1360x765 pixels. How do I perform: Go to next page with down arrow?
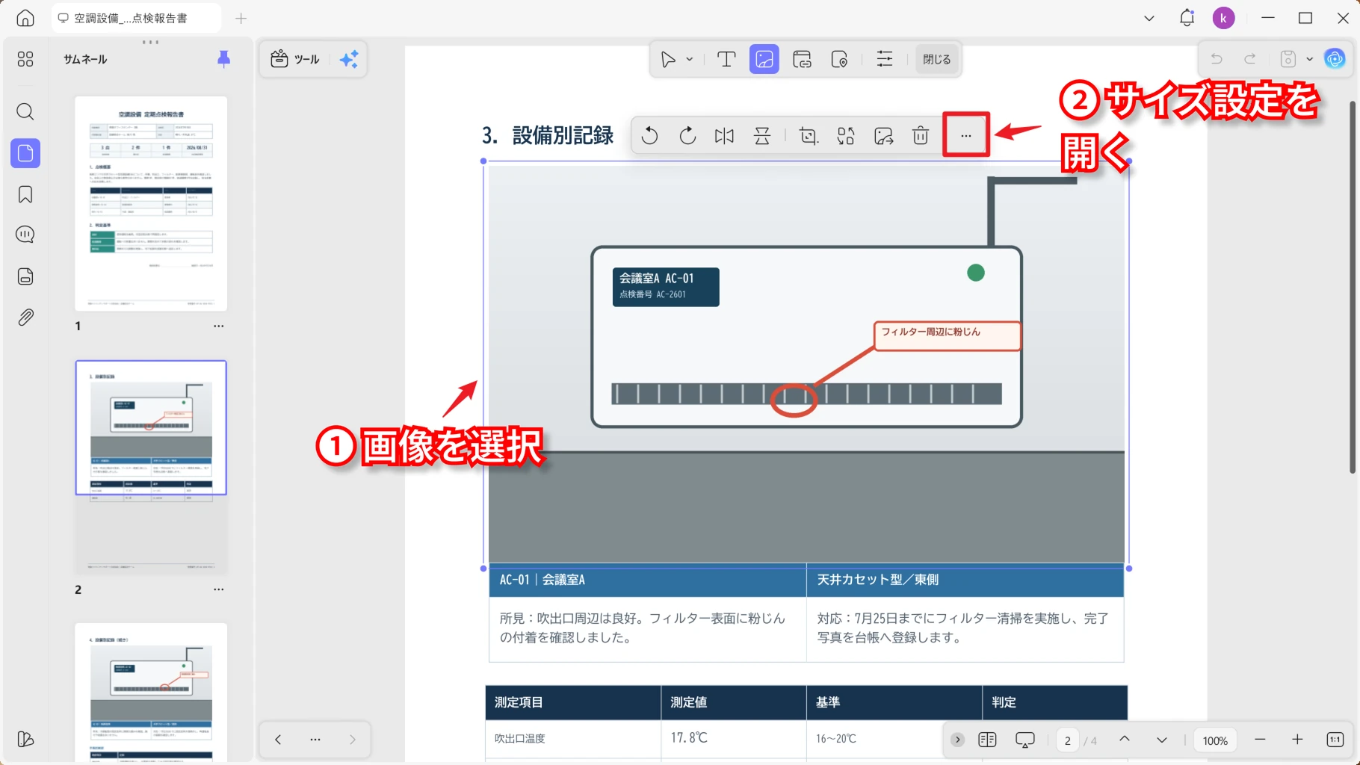1162,740
